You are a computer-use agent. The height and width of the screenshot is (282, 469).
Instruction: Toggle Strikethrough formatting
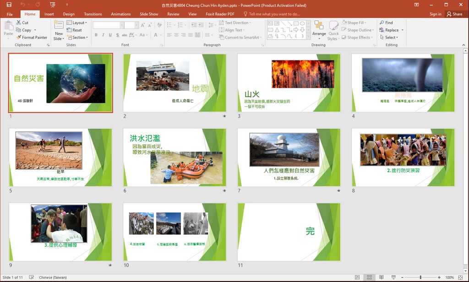pyautogui.click(x=125, y=35)
